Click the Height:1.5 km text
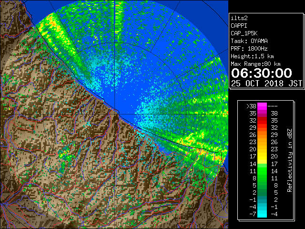This screenshot has width=305, height=229. click(x=252, y=56)
